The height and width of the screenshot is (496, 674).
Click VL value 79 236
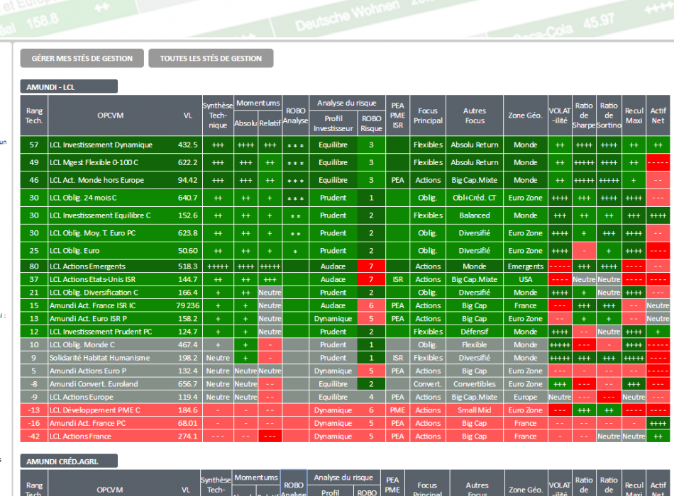coord(188,305)
